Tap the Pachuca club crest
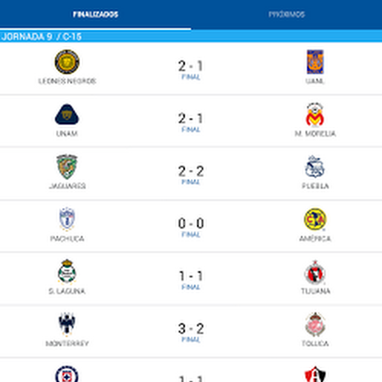Screen dimensions: 382x382 (67, 219)
